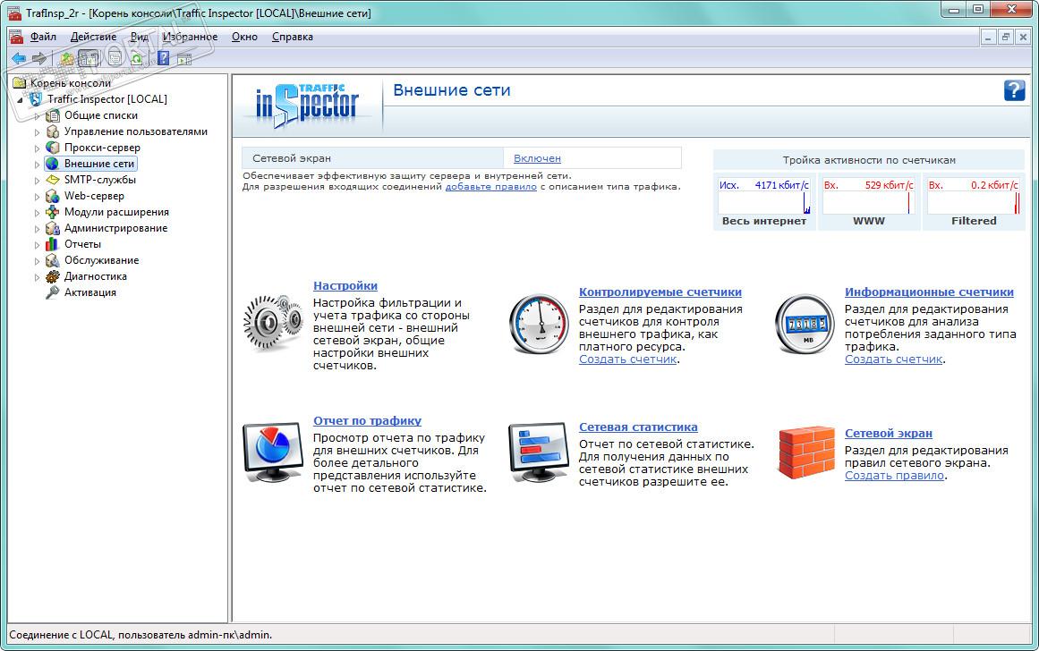1039x651 pixels.
Task: Click the Up one level folder toolbar icon
Action: [67, 58]
